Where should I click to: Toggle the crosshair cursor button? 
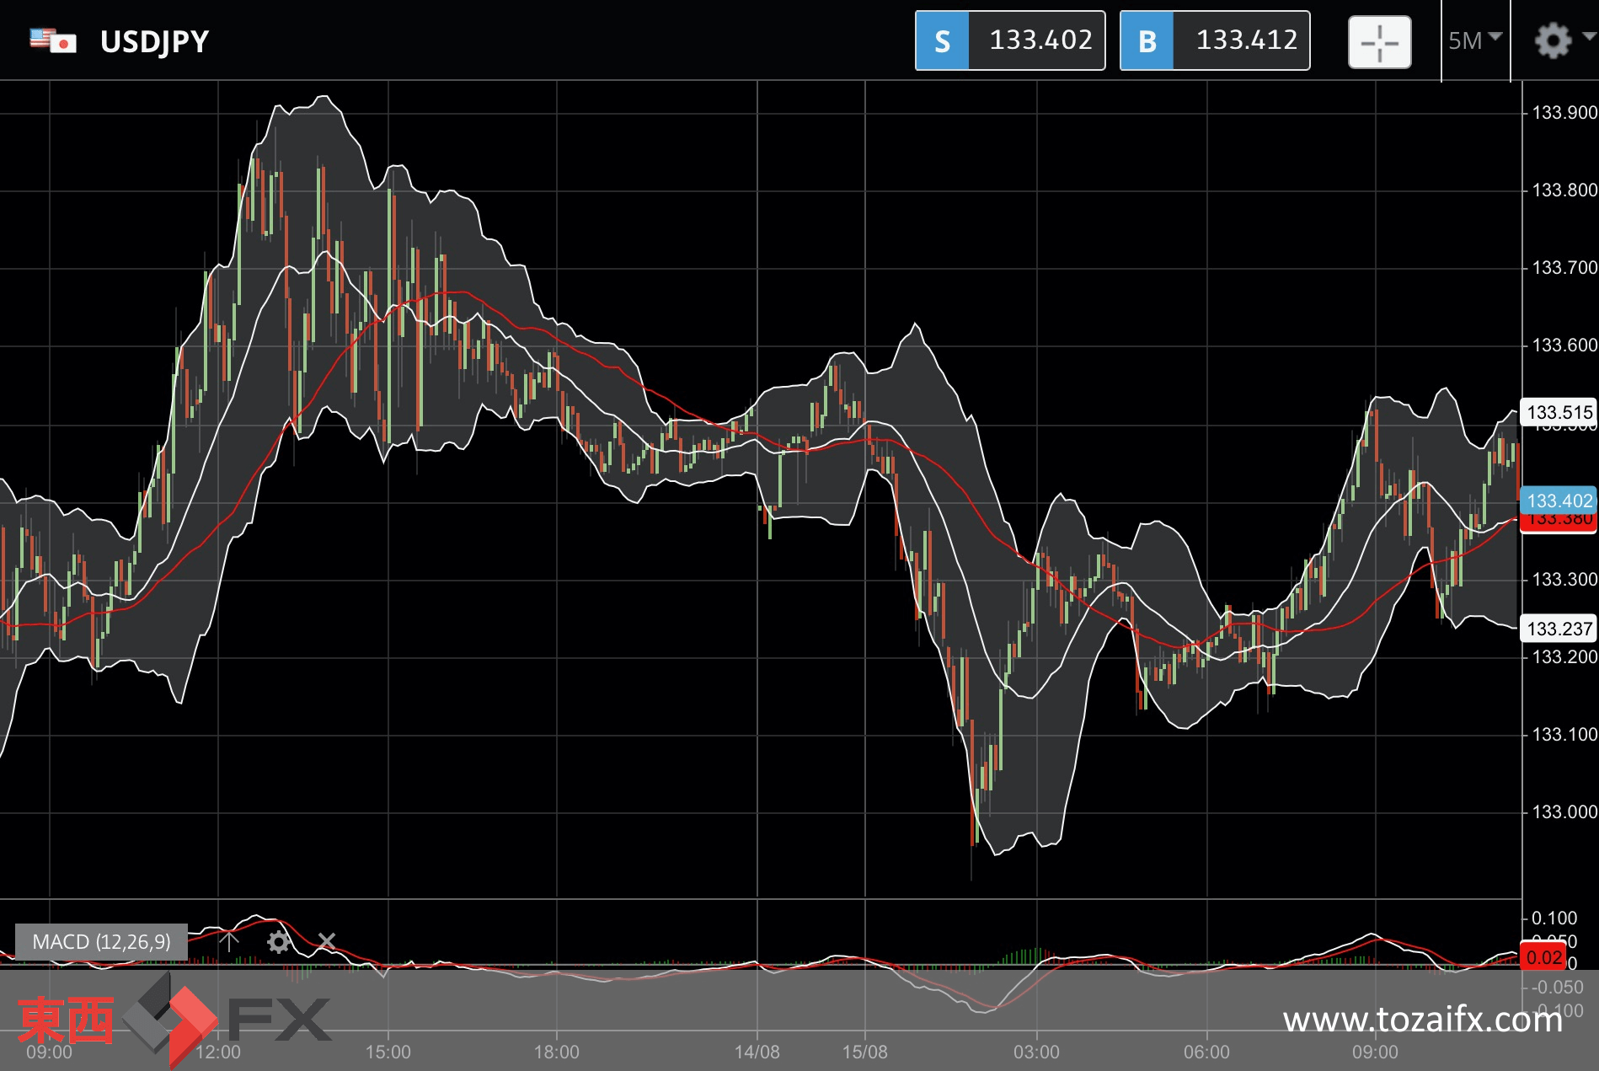coord(1379,41)
